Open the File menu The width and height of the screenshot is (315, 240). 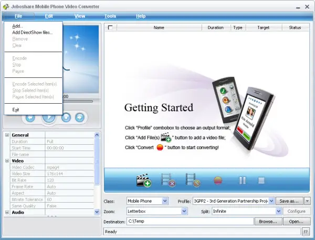click(x=18, y=16)
